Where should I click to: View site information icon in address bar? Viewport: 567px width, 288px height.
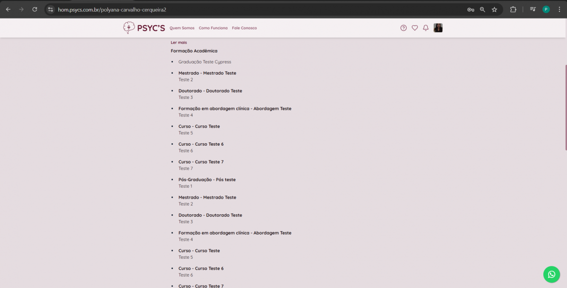click(x=51, y=9)
